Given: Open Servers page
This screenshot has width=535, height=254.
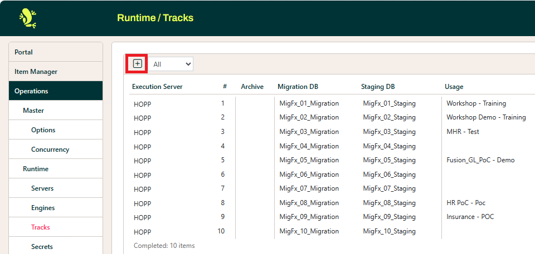Looking at the screenshot, I should [56, 188].
